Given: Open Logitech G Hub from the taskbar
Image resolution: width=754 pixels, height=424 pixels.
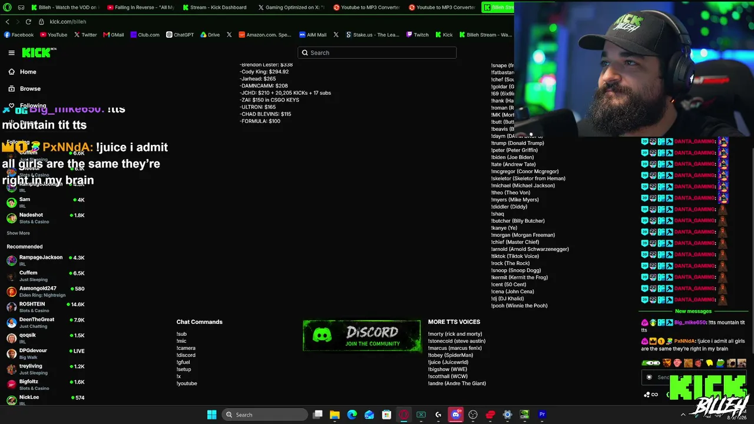Looking at the screenshot, I should coord(438,415).
